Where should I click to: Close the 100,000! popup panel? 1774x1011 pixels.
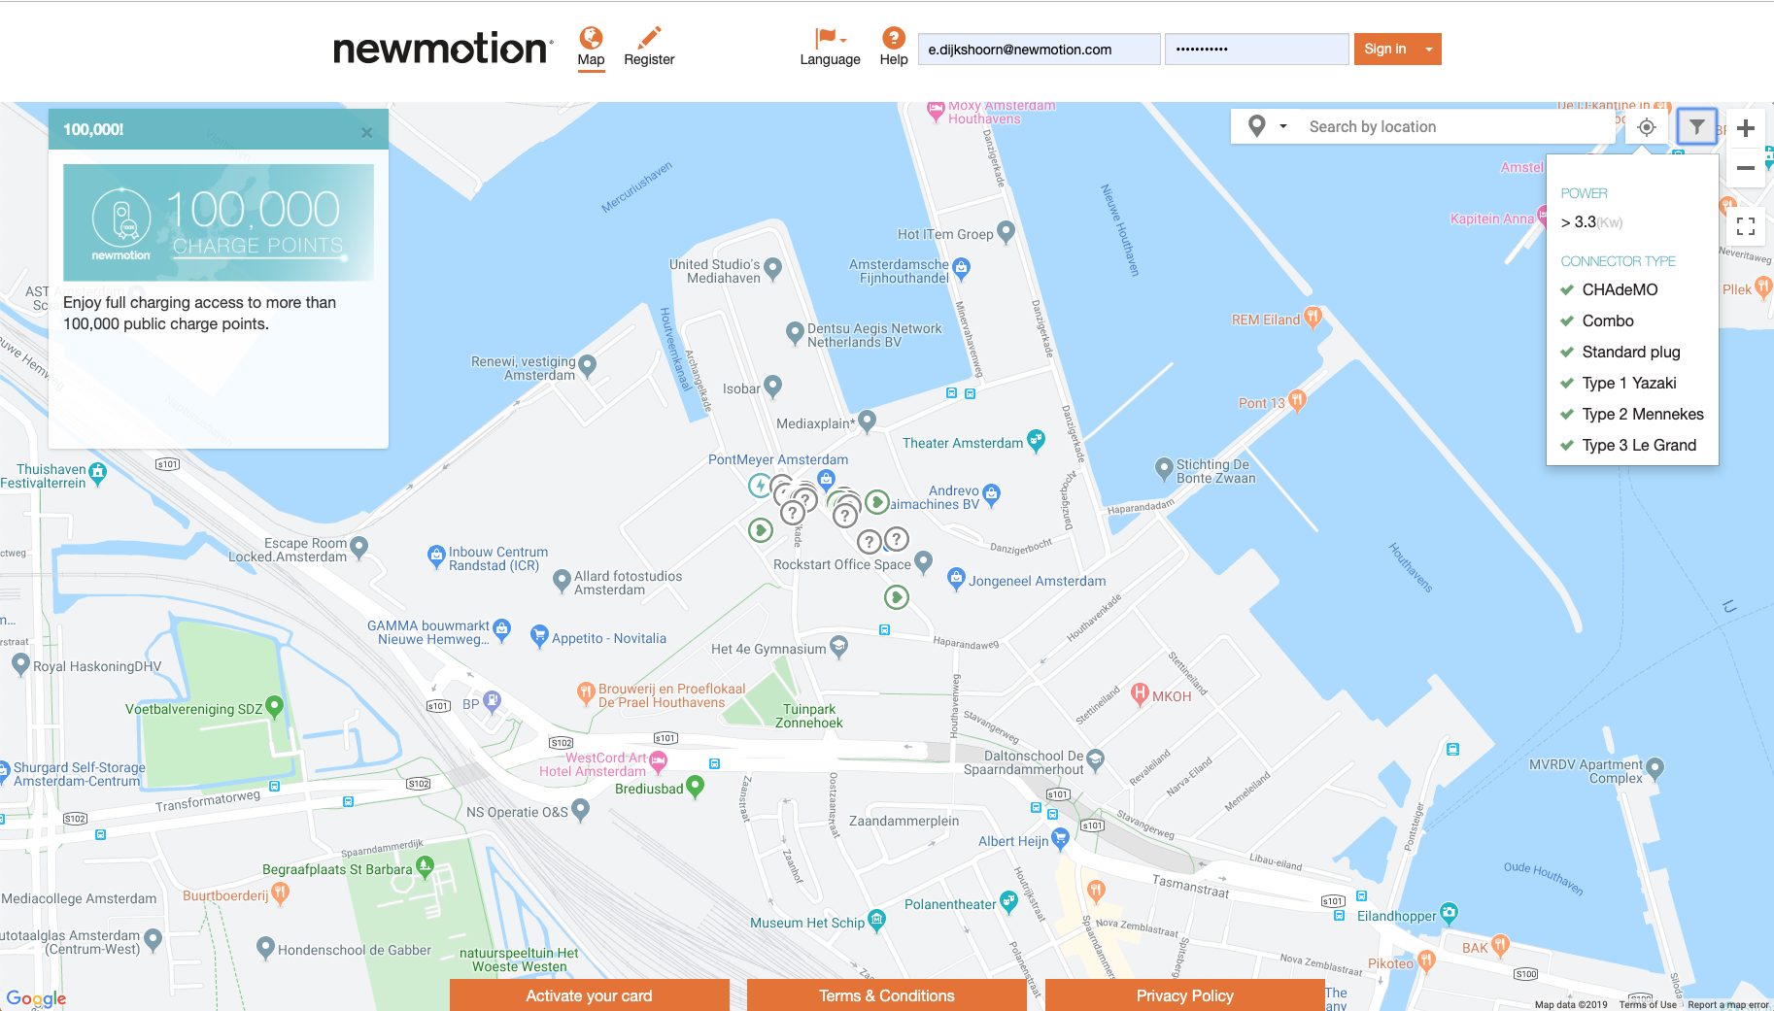366,132
